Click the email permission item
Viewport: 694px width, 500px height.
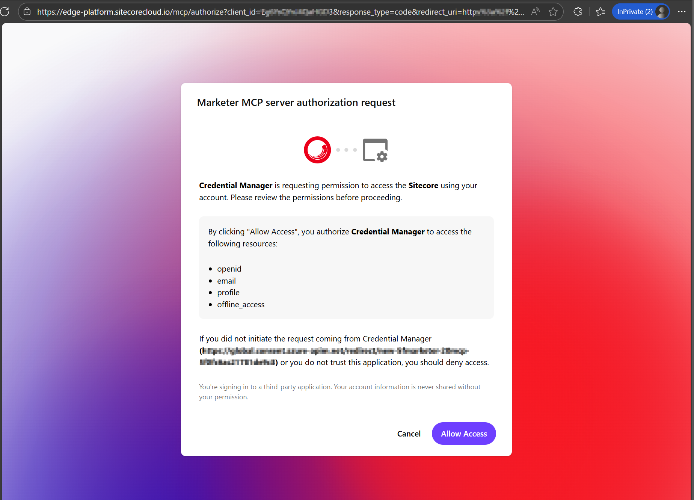[x=226, y=281]
